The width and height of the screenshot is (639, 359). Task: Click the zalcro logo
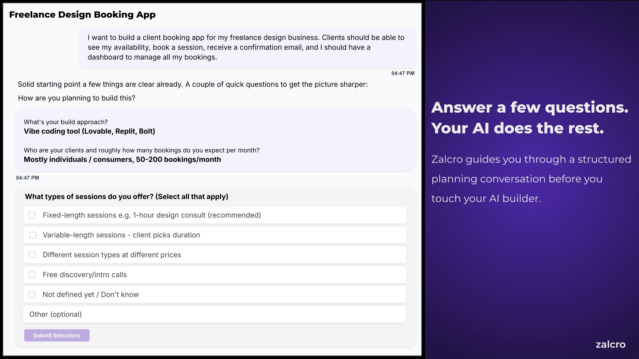point(610,344)
